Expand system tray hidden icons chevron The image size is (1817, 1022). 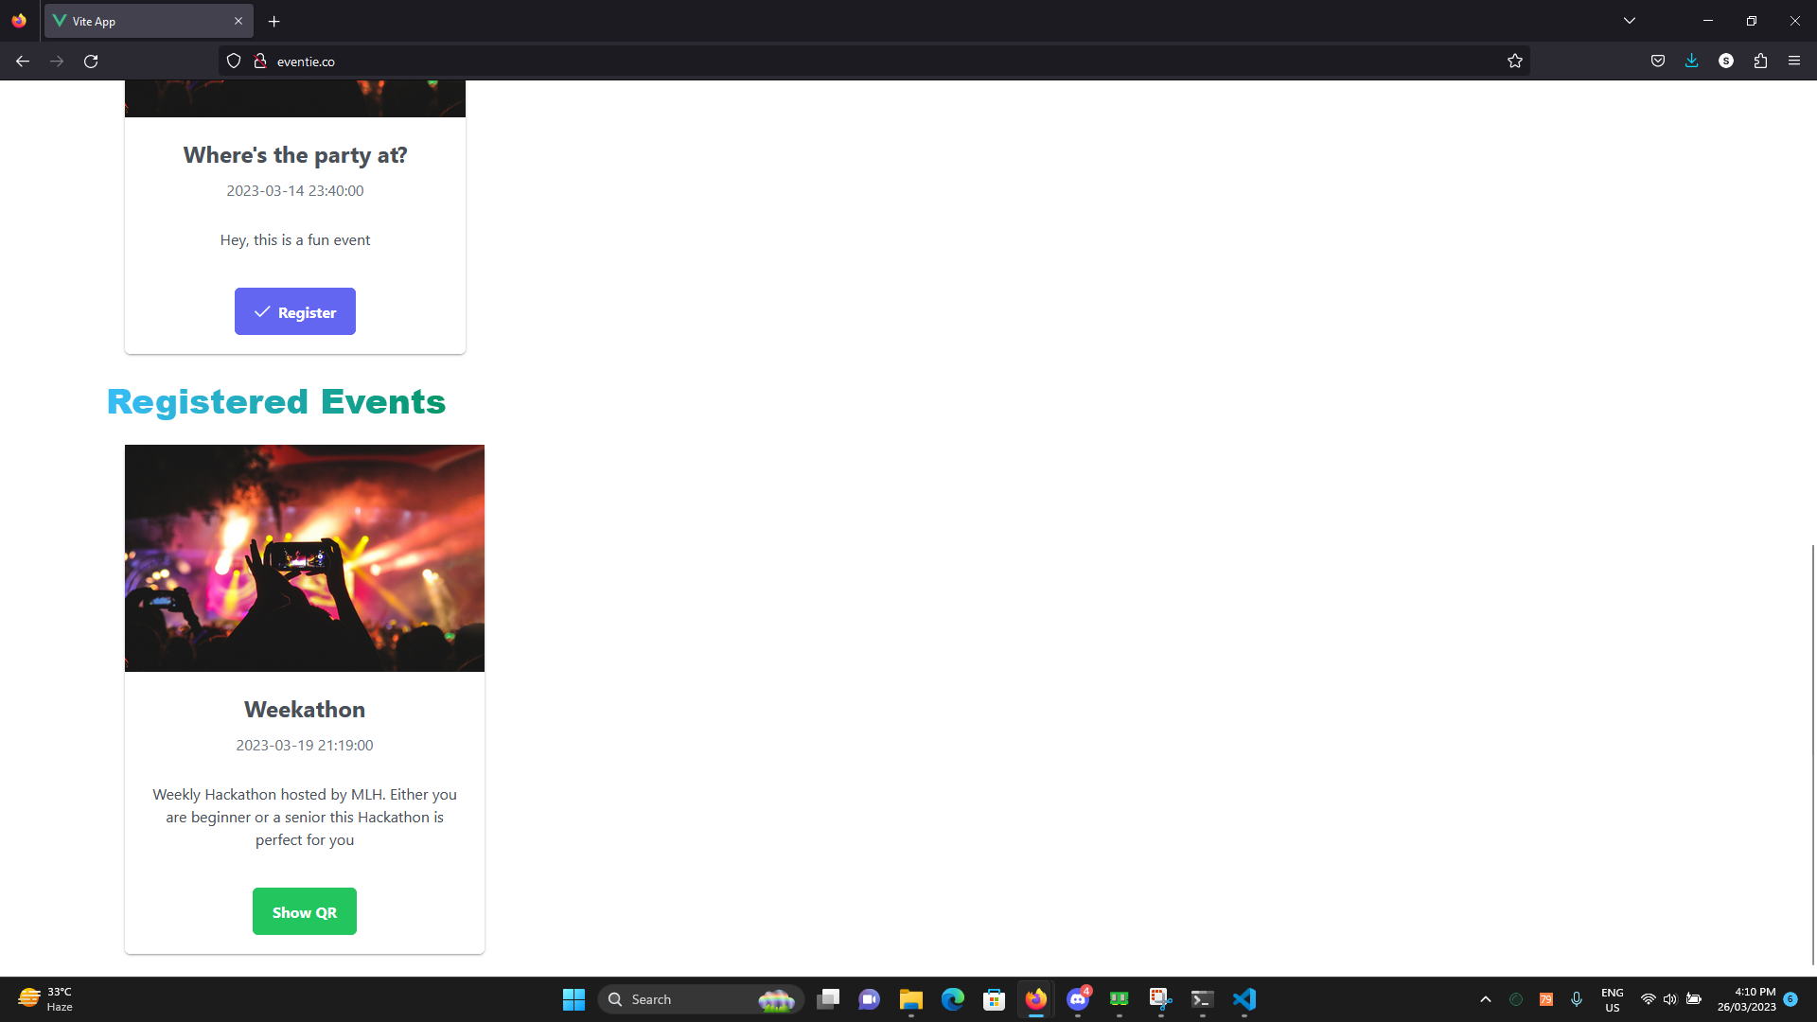1485,999
